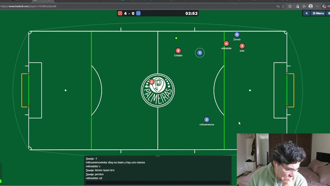This screenshot has height=186, width=330.
Task: Open the browser extensions puzzle icon
Action: (x=290, y=6)
